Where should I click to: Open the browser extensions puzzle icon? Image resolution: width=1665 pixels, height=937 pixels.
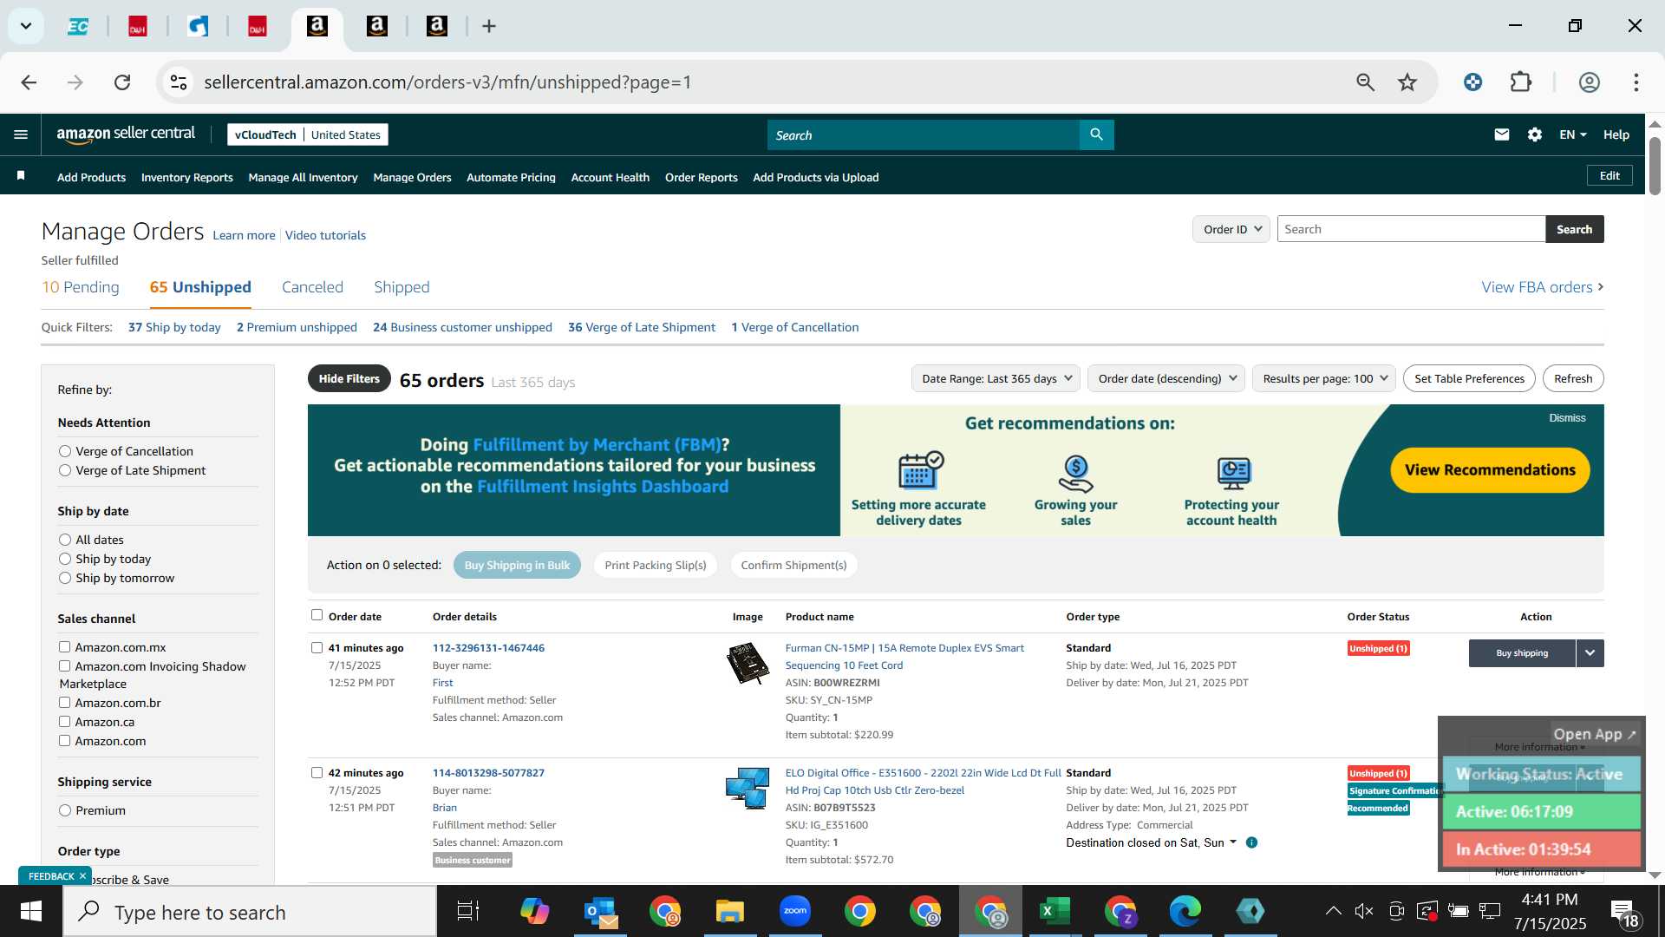click(x=1521, y=82)
